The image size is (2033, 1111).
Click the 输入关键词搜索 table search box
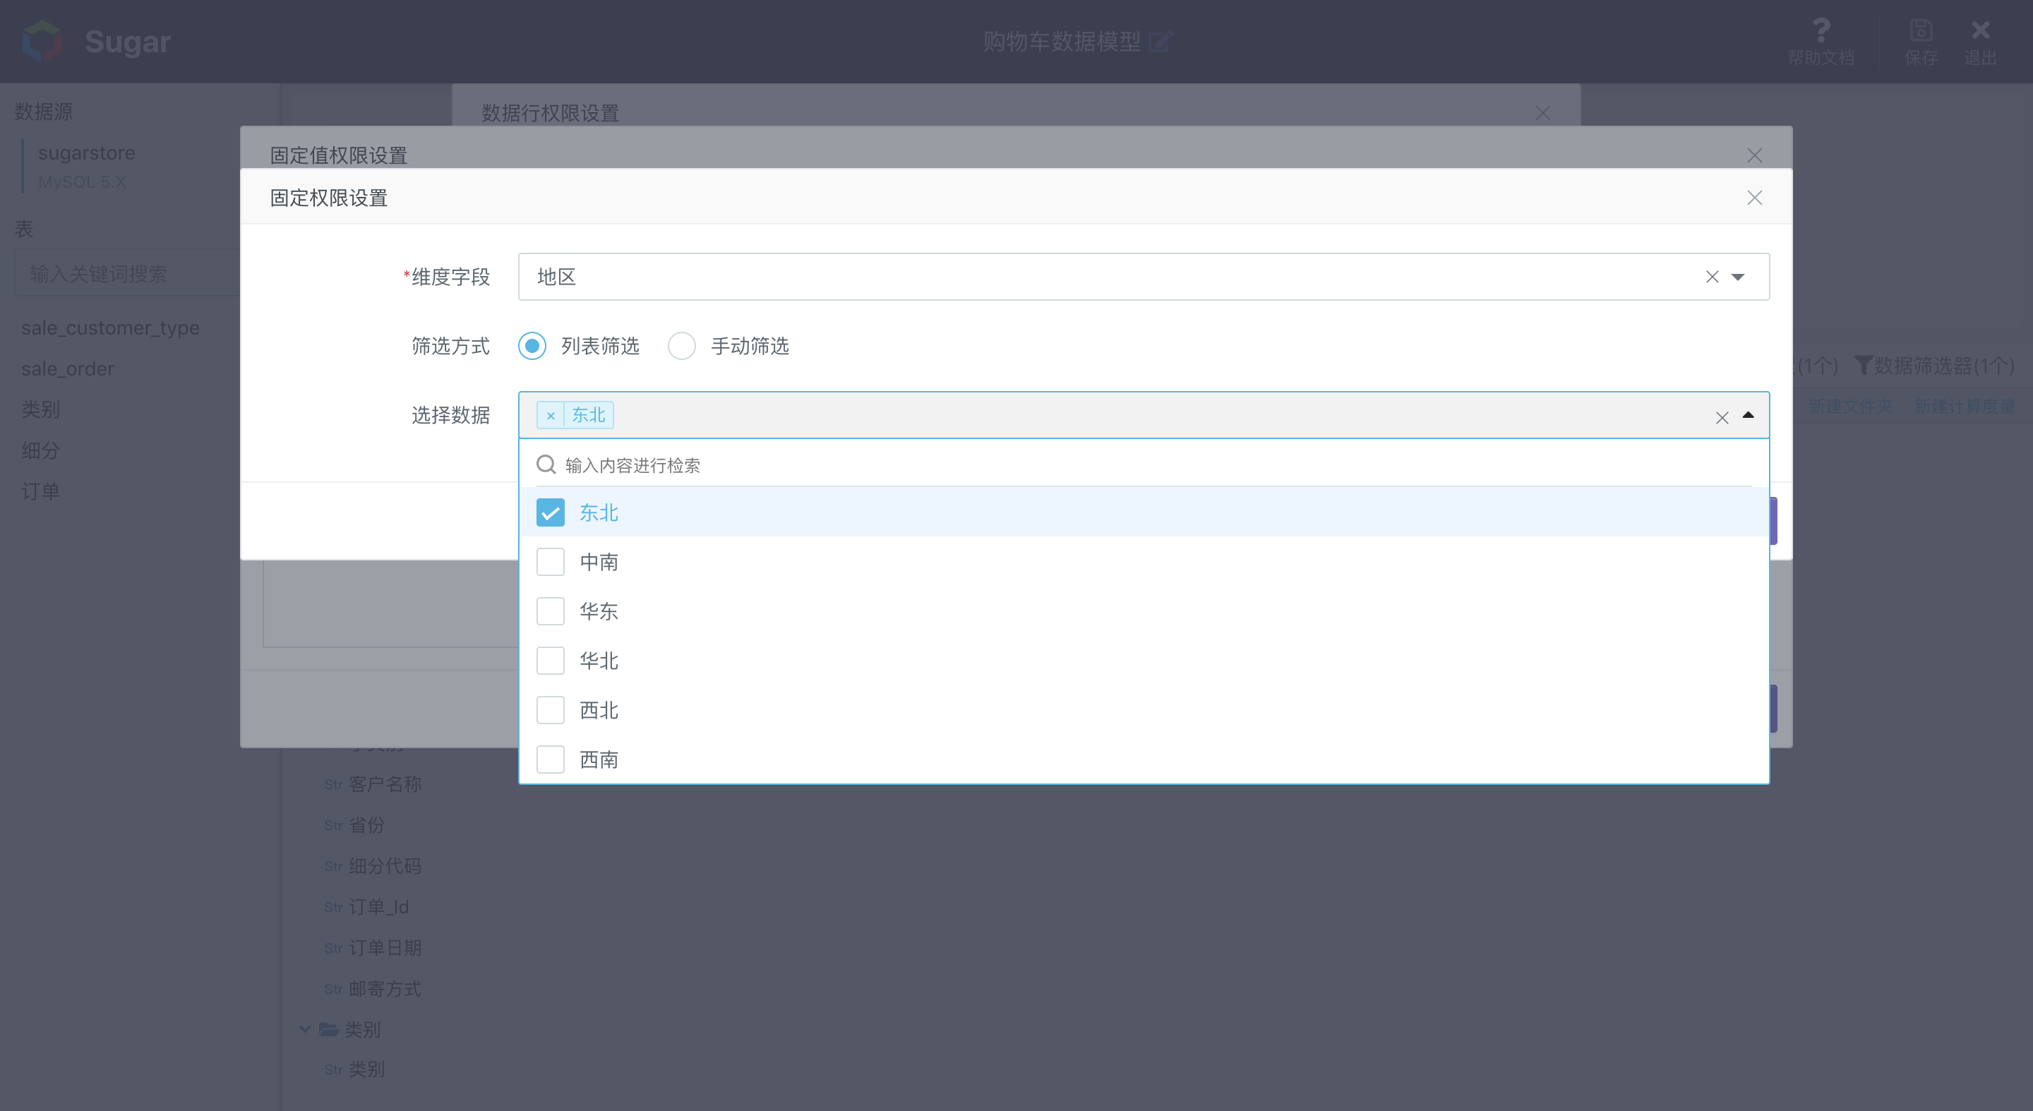127,274
